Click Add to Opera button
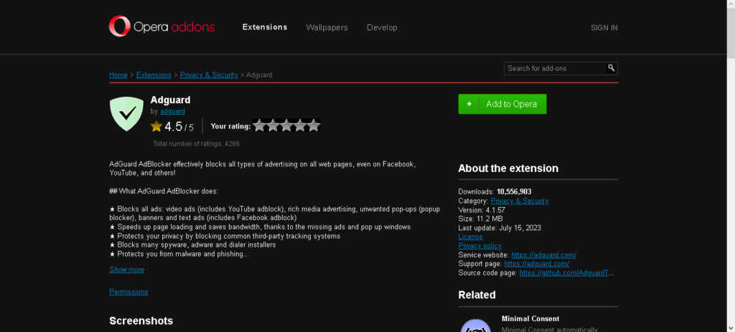Image resolution: width=735 pixels, height=332 pixels. coord(502,104)
